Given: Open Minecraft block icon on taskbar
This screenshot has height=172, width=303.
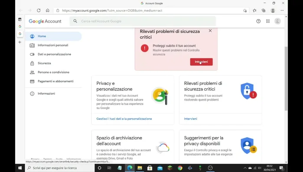Looking at the screenshot, I should (170, 168).
